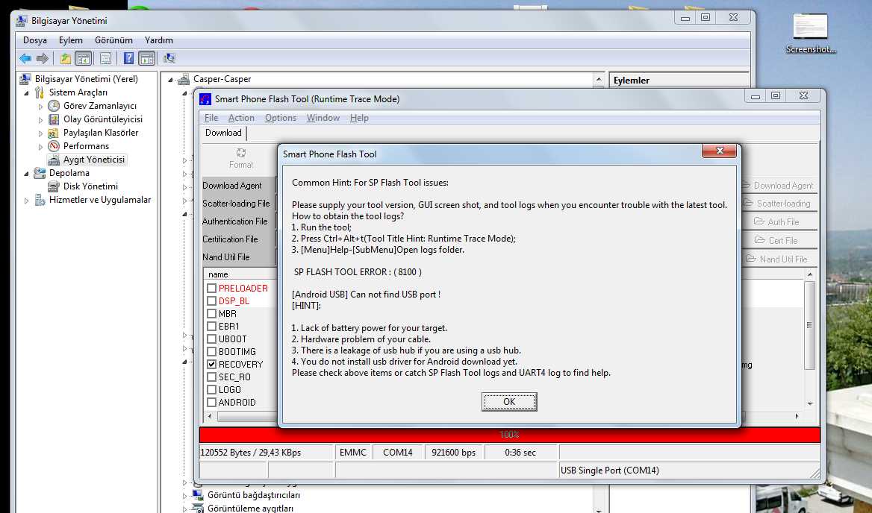Viewport: 872px width, 513px height.
Task: Select Paylaşılan Klasörler folder icon
Action: (54, 133)
